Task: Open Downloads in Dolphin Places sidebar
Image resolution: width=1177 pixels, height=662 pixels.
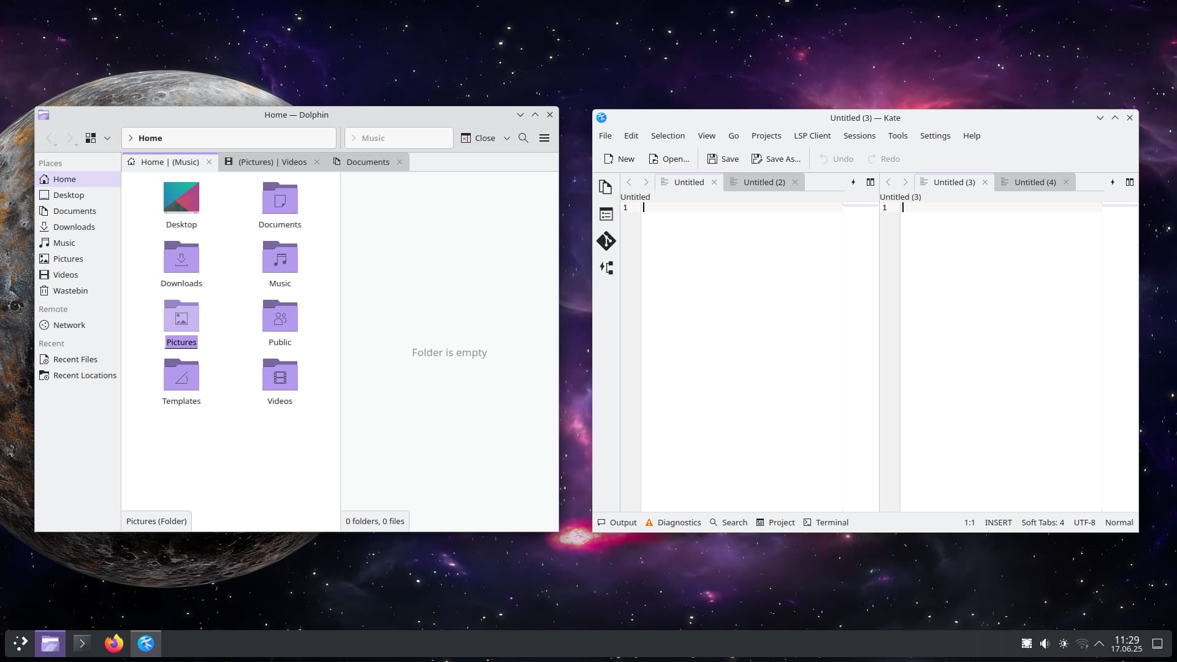Action: (78, 227)
